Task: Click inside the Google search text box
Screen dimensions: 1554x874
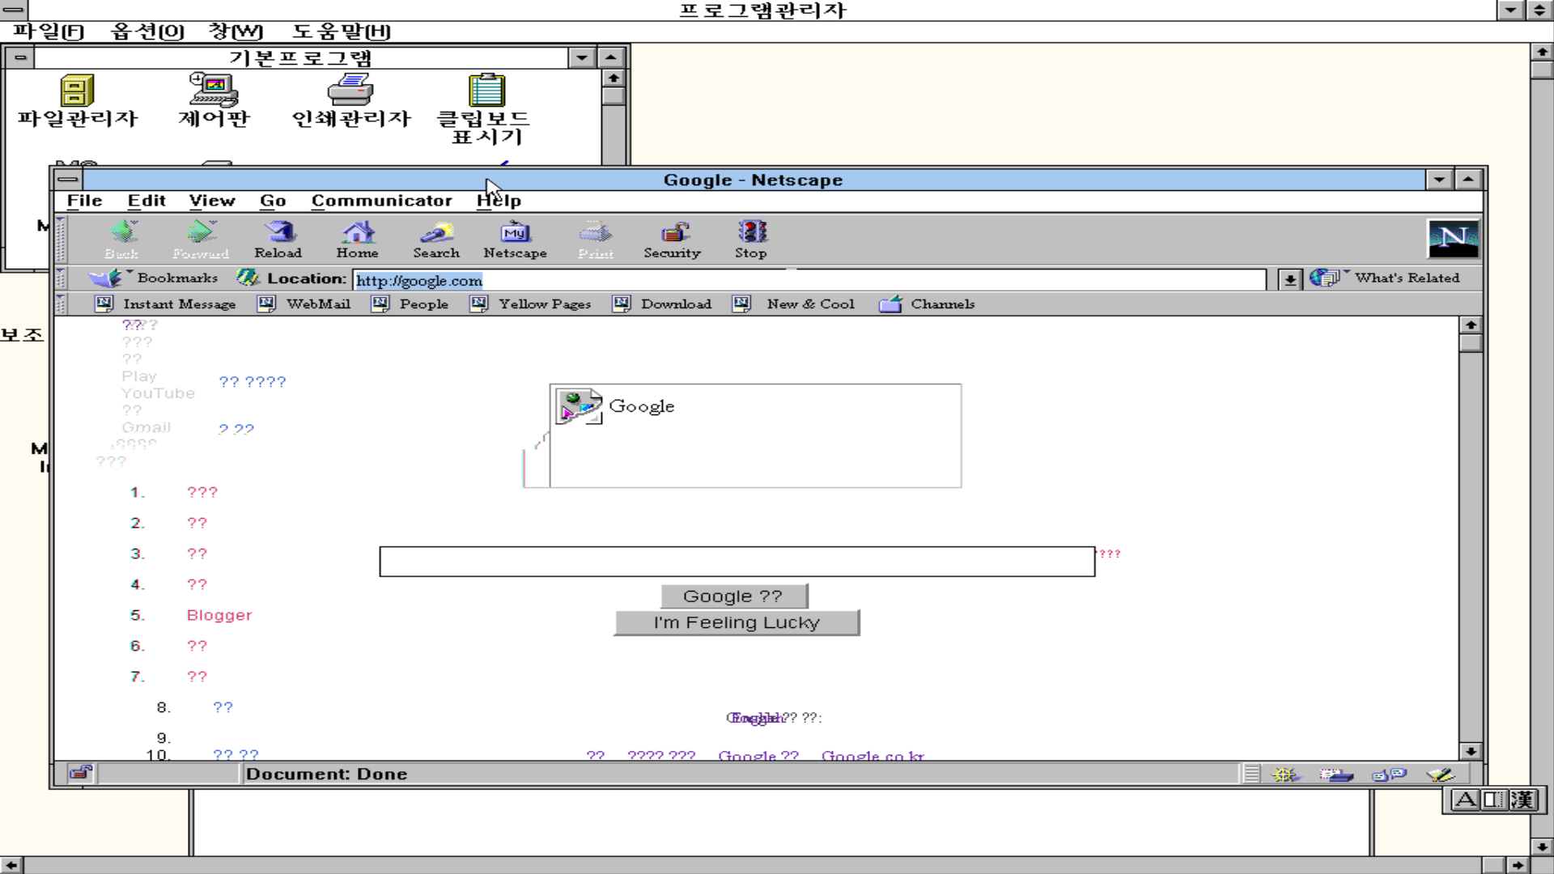Action: point(737,562)
